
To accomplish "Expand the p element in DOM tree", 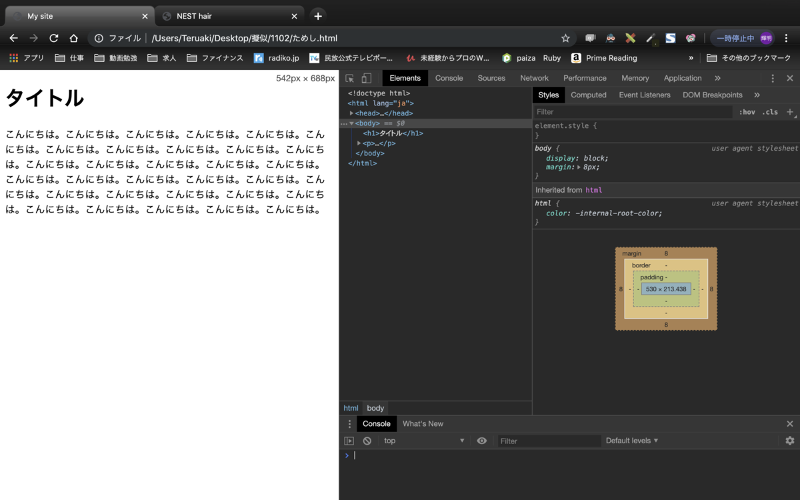I will coord(359,143).
